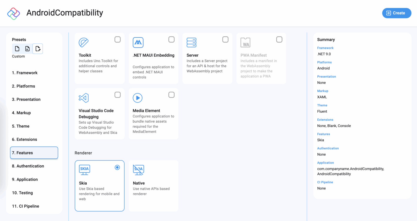The width and height of the screenshot is (417, 221).
Task: Tick the Server feature checkbox
Action: tap(225, 40)
